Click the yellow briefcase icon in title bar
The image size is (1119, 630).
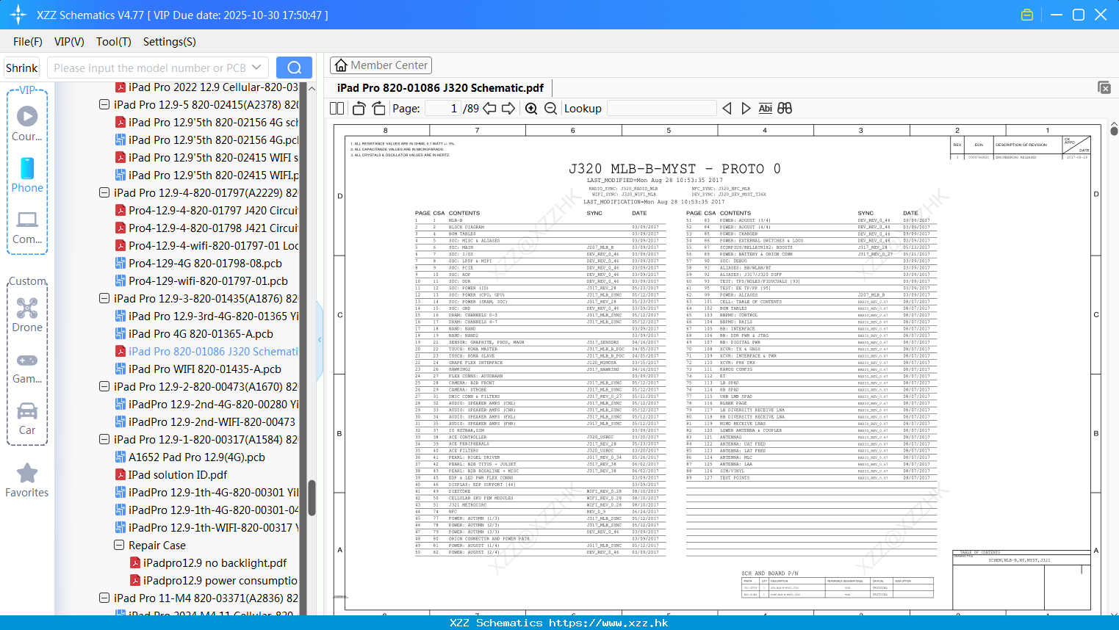1027,15
